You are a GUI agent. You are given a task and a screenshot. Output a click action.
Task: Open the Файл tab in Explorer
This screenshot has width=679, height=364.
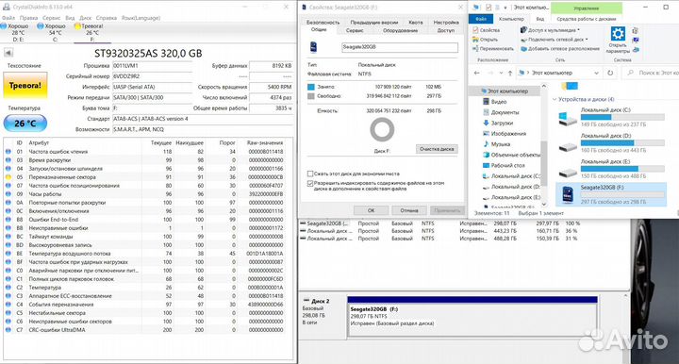pyautogui.click(x=481, y=19)
